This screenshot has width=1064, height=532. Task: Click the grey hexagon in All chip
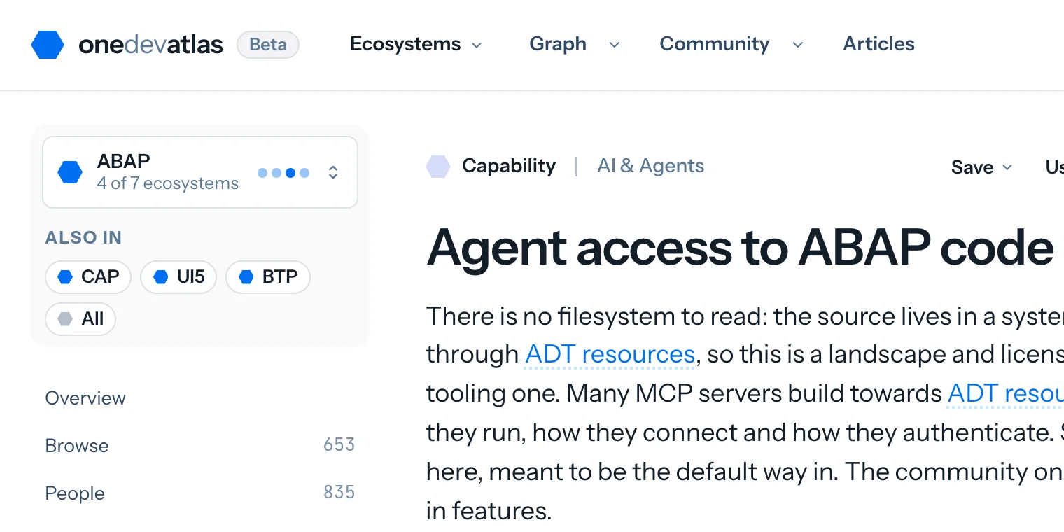(65, 319)
